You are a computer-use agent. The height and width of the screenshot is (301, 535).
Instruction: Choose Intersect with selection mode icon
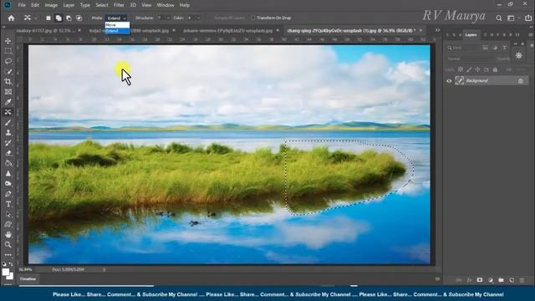click(79, 18)
